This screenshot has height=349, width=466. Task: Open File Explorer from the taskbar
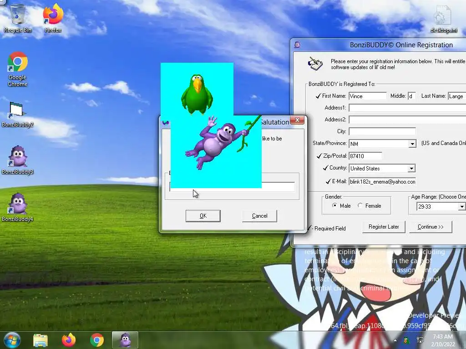pos(41,340)
